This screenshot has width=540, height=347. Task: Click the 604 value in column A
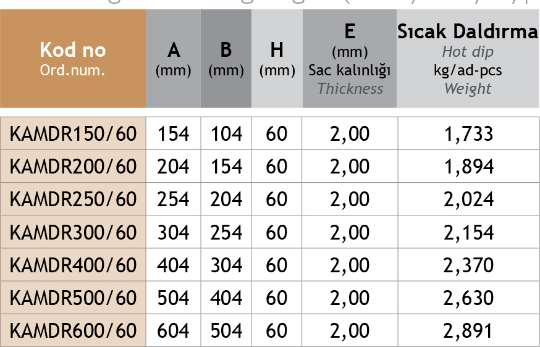click(174, 330)
